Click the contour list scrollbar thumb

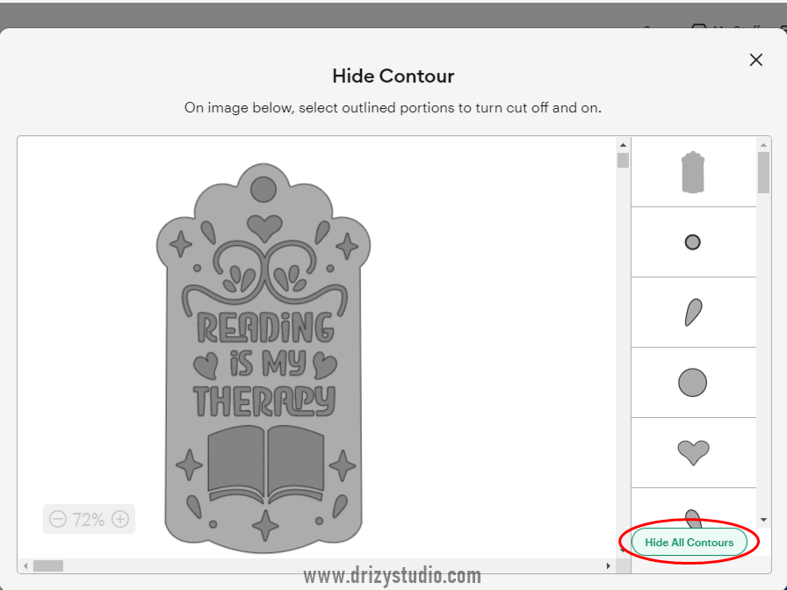763,172
